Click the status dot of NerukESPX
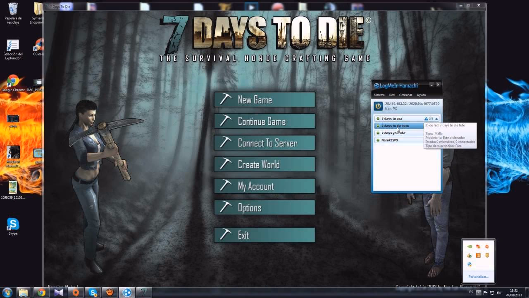The image size is (529, 298). 378,140
